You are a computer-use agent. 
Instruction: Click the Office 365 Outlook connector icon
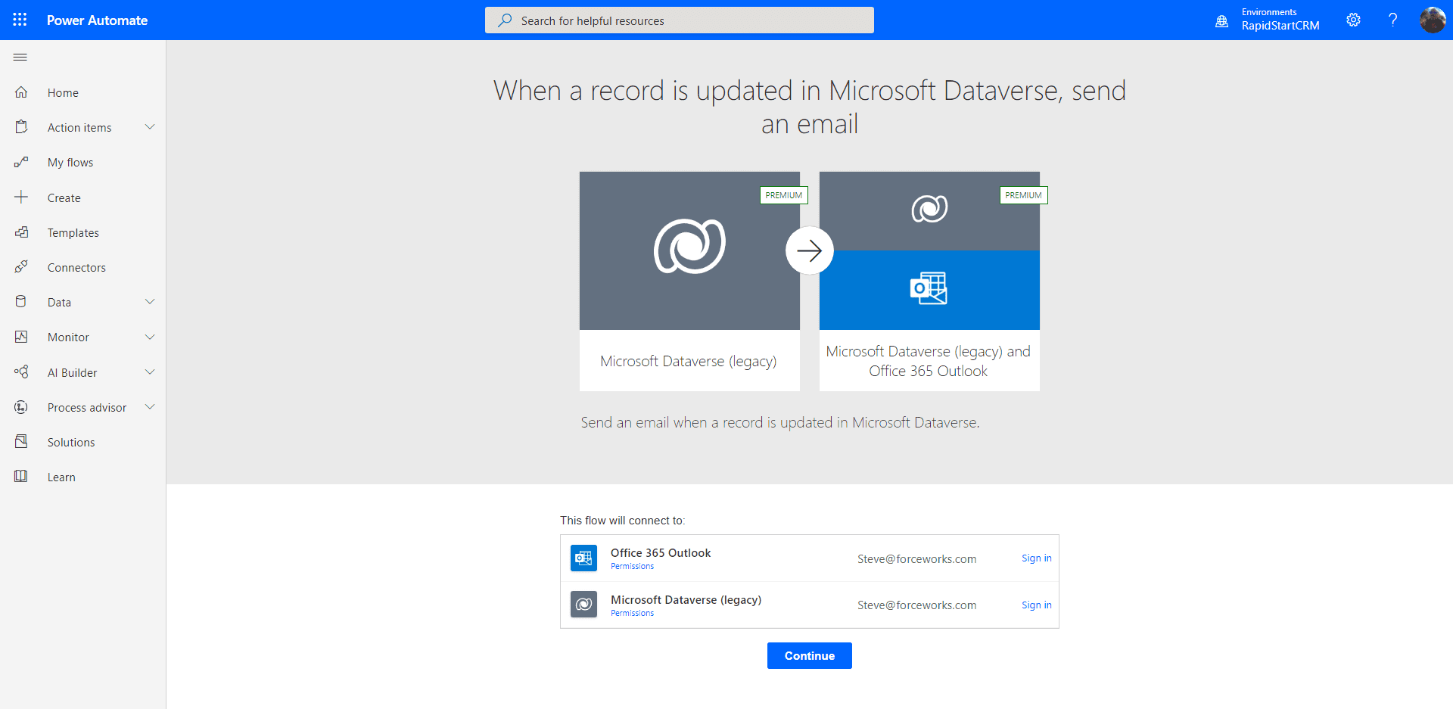(x=583, y=558)
